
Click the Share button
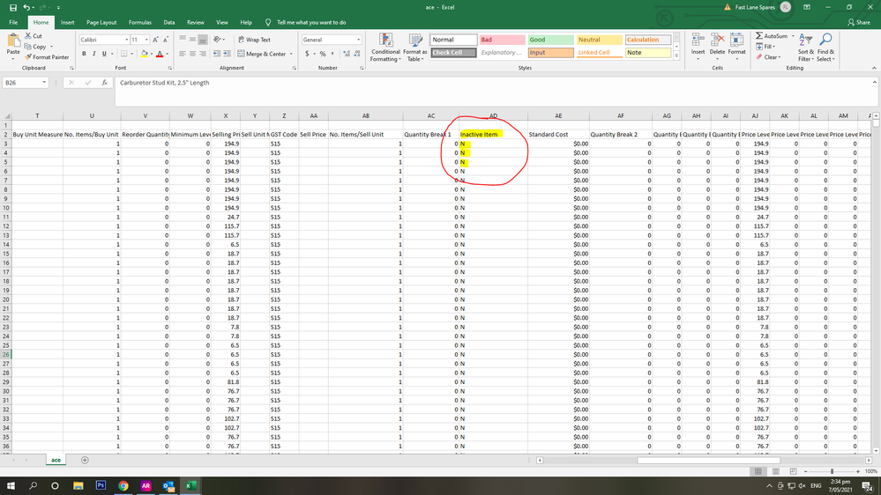pyautogui.click(x=857, y=22)
